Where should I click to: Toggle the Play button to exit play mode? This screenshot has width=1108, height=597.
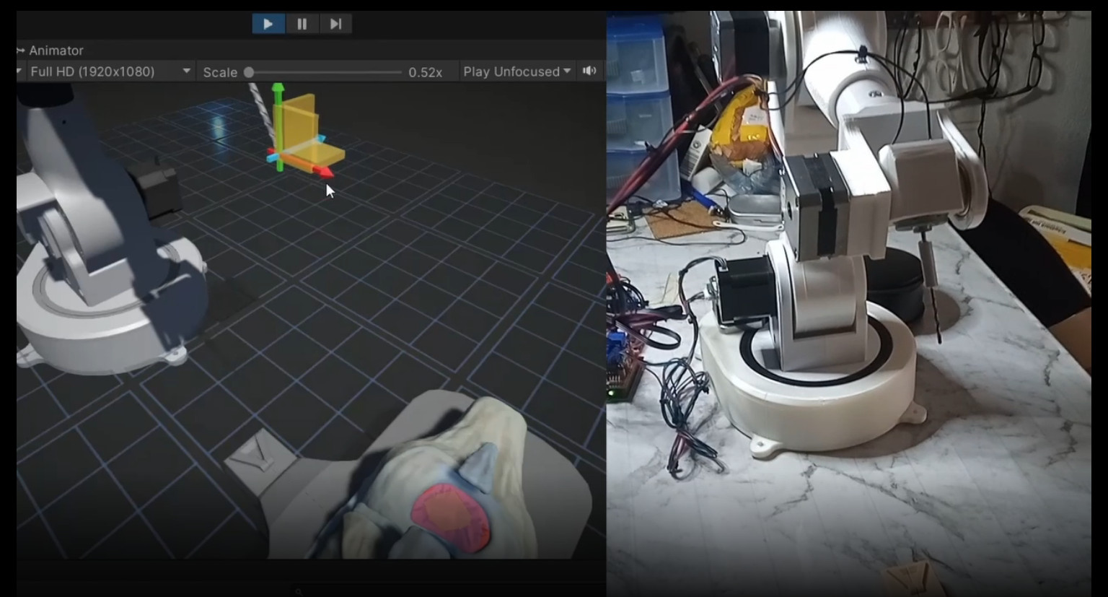[268, 23]
